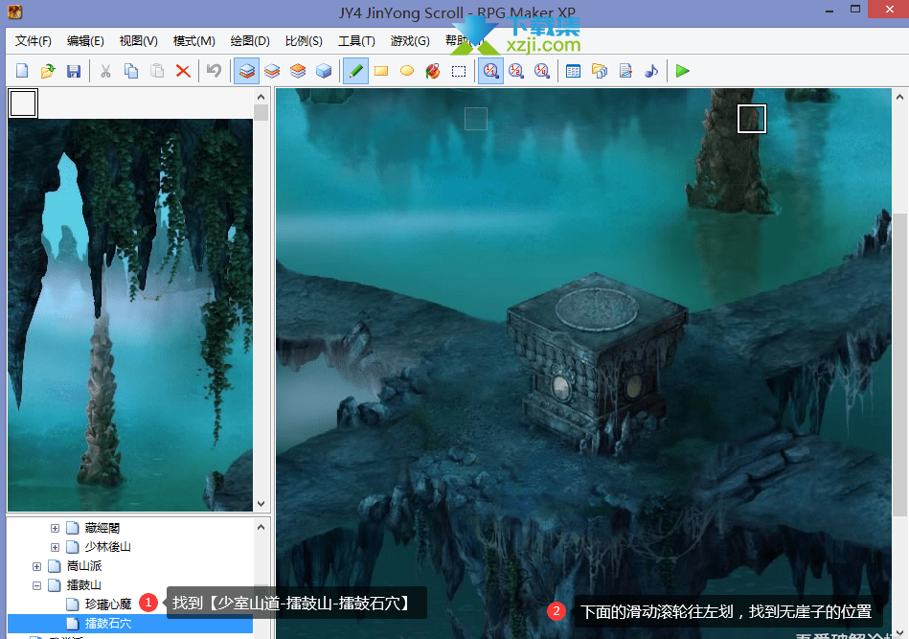
Task: Collapse the 擂鼓山 map node
Action: point(36,585)
